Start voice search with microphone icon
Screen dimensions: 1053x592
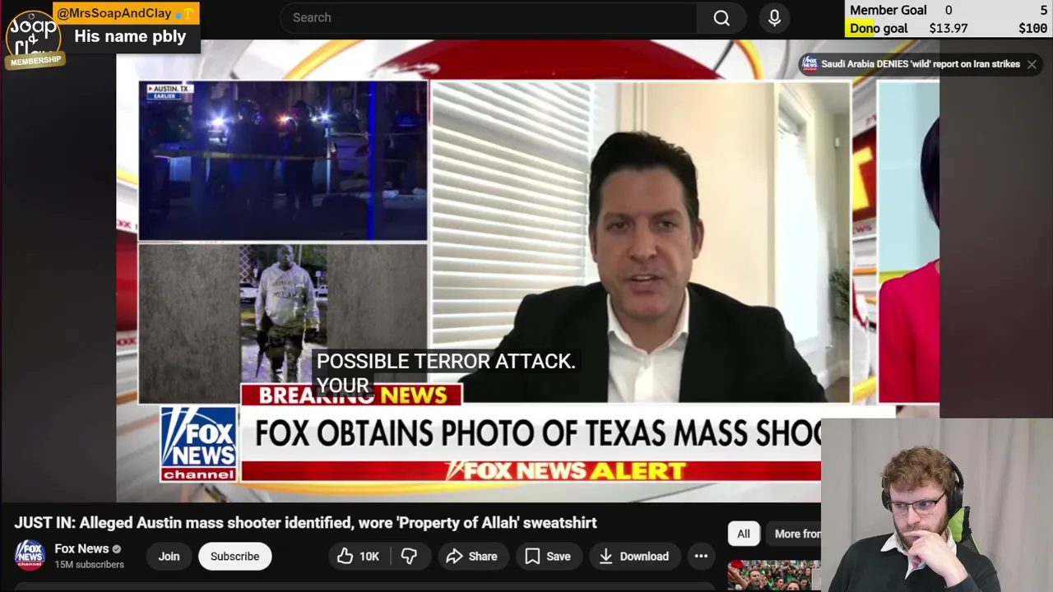pyautogui.click(x=774, y=18)
